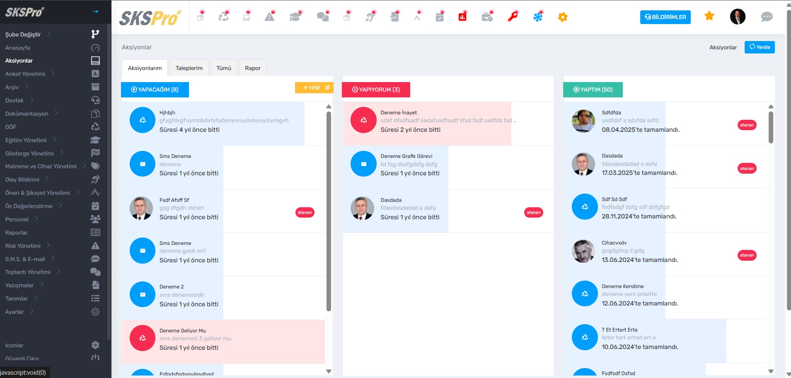Click the cog icon beside Iconlar
Viewport: 791px width, 378px height.
tap(95, 345)
